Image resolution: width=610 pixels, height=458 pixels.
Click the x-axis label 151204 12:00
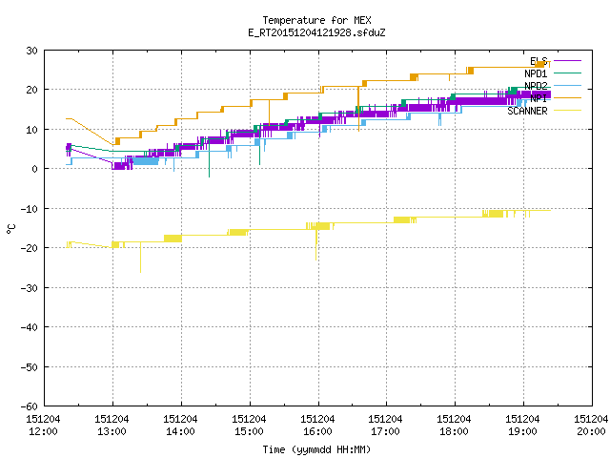tap(43, 425)
